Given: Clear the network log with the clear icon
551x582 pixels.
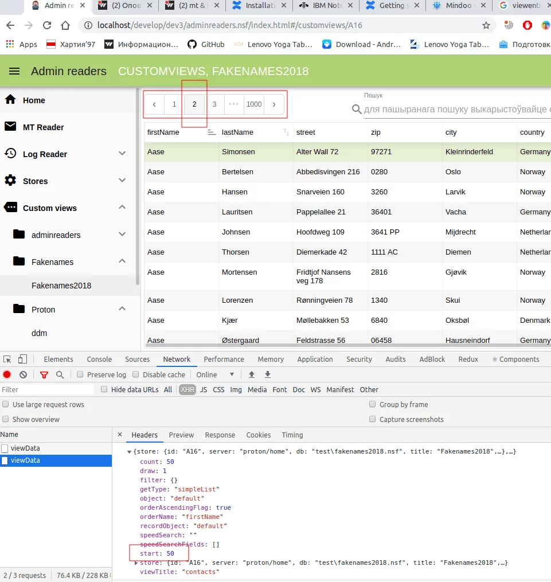Looking at the screenshot, I should 23,374.
